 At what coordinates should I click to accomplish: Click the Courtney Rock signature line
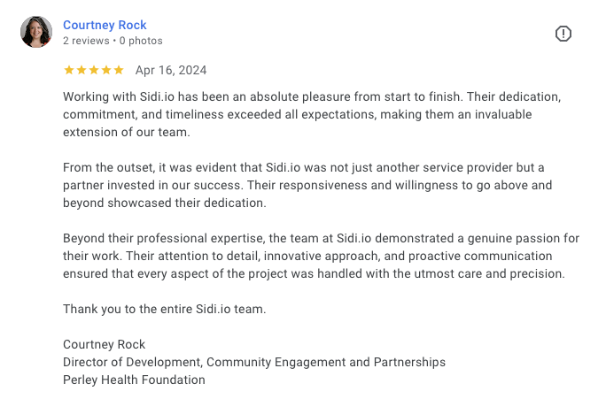(104, 344)
